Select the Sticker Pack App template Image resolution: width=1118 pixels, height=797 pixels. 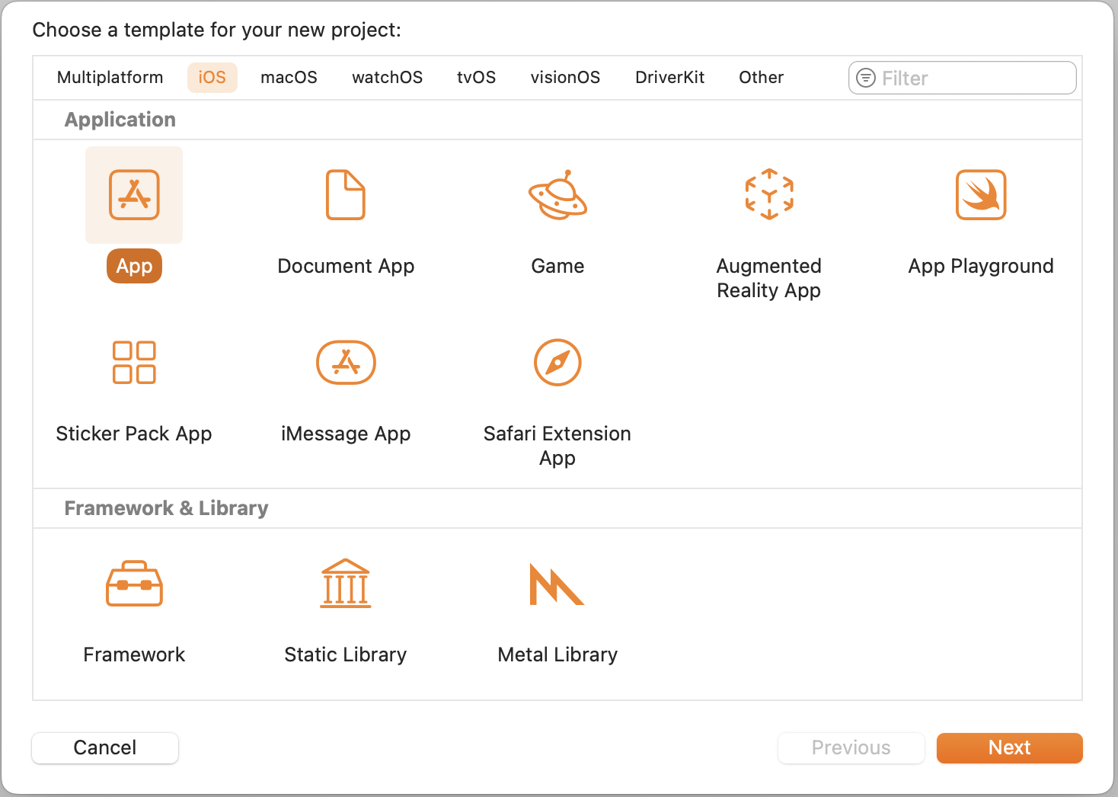134,363
